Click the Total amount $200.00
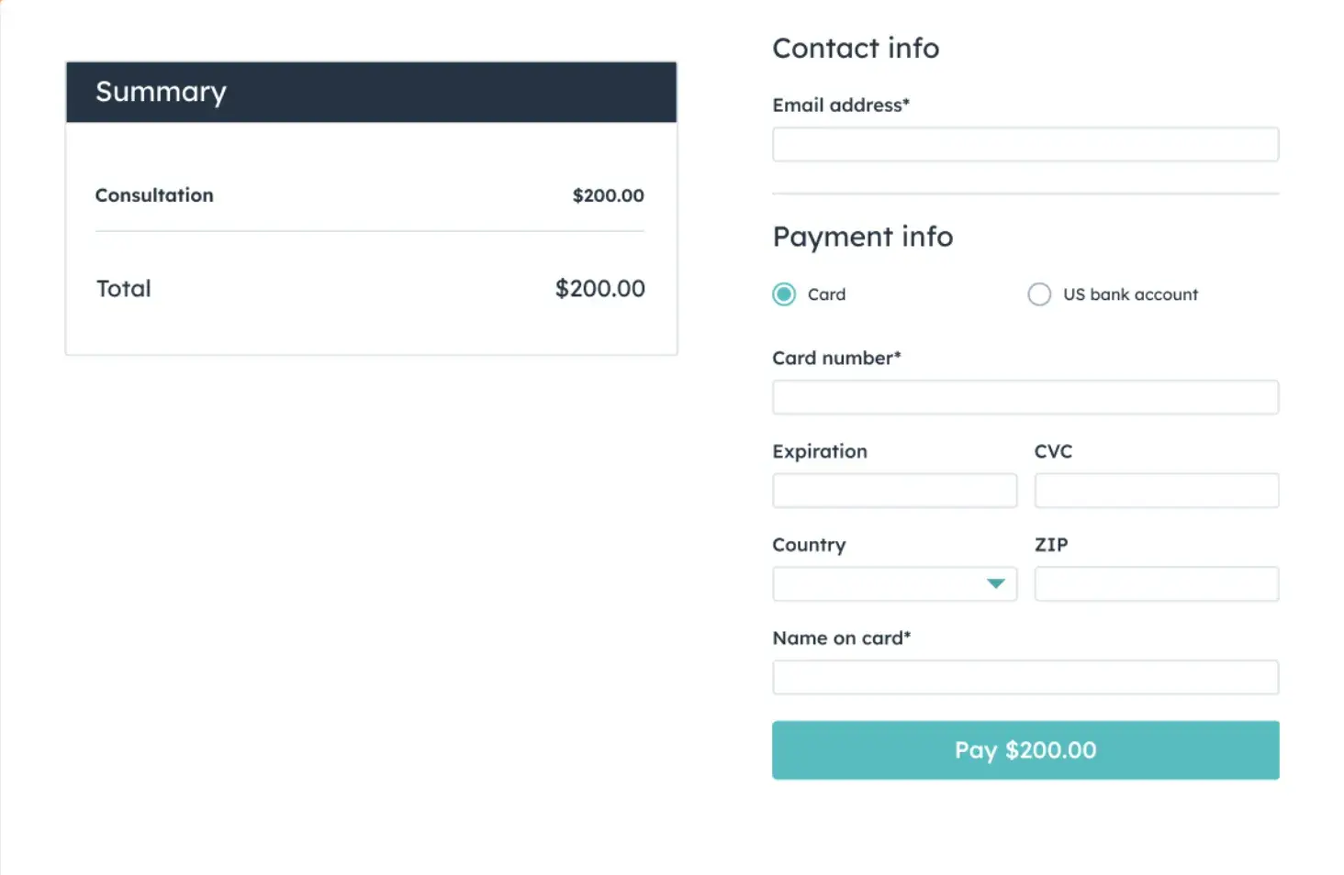Image resolution: width=1344 pixels, height=875 pixels. (x=599, y=289)
